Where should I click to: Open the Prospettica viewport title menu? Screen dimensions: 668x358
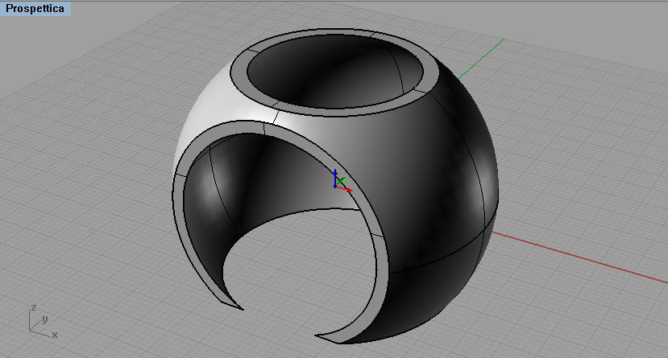(35, 9)
